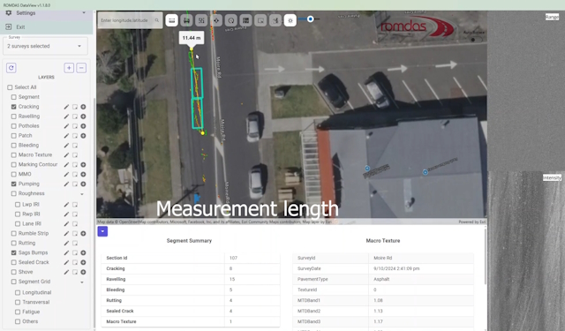Viewport: 565px width, 331px height.
Task: Click the data panel vertical scrollbar
Action: click(x=486, y=257)
